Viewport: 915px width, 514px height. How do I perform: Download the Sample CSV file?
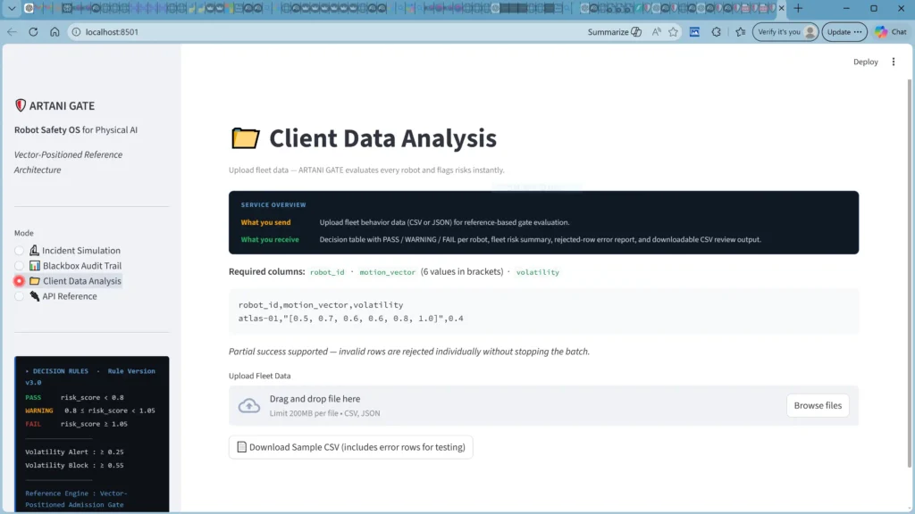350,447
